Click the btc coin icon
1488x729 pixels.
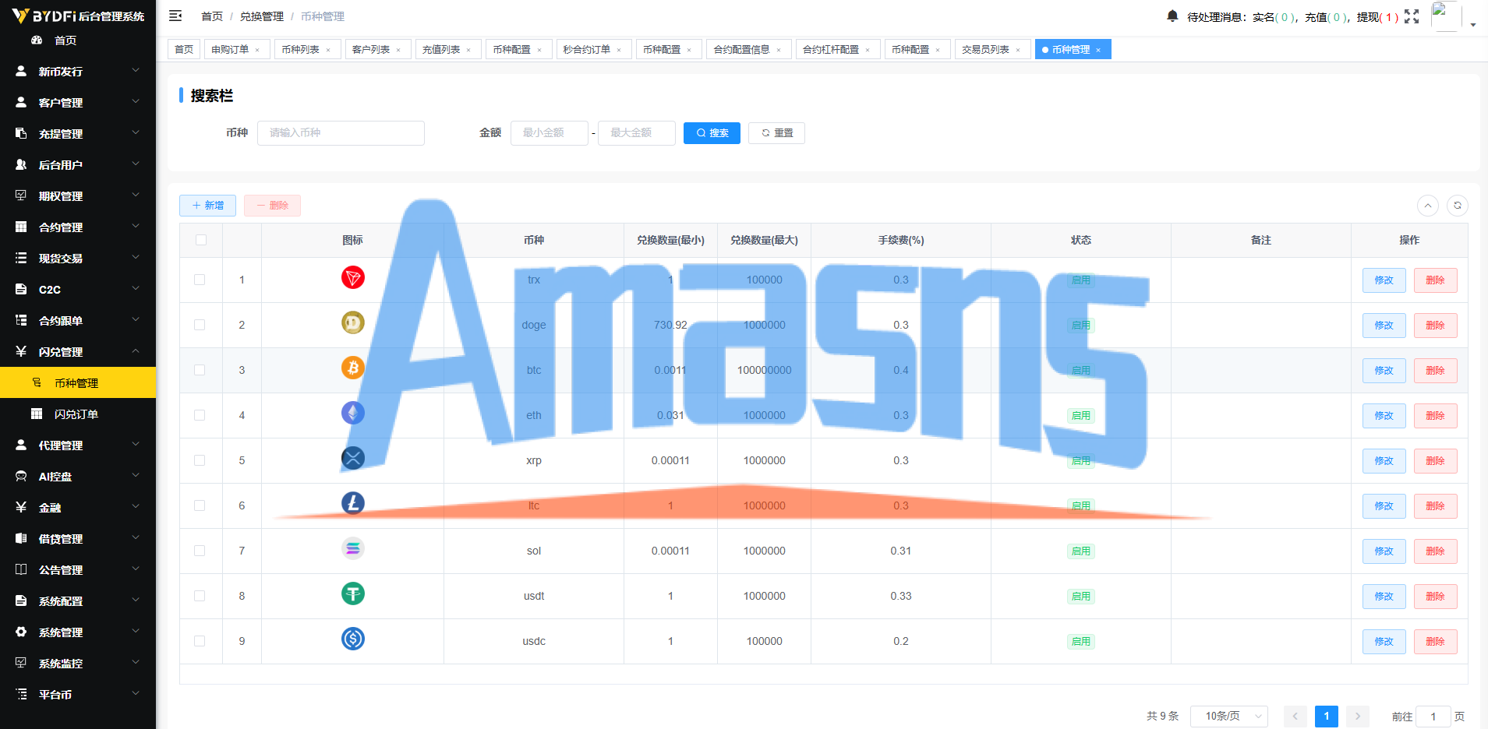click(353, 368)
